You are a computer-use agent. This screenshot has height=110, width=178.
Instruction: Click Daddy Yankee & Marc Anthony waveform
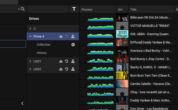click(100, 102)
